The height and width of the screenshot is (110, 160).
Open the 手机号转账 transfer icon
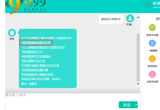coord(152,74)
